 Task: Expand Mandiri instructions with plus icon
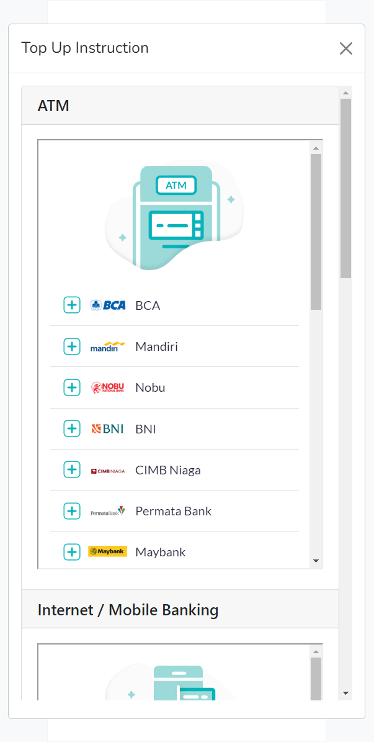(72, 346)
